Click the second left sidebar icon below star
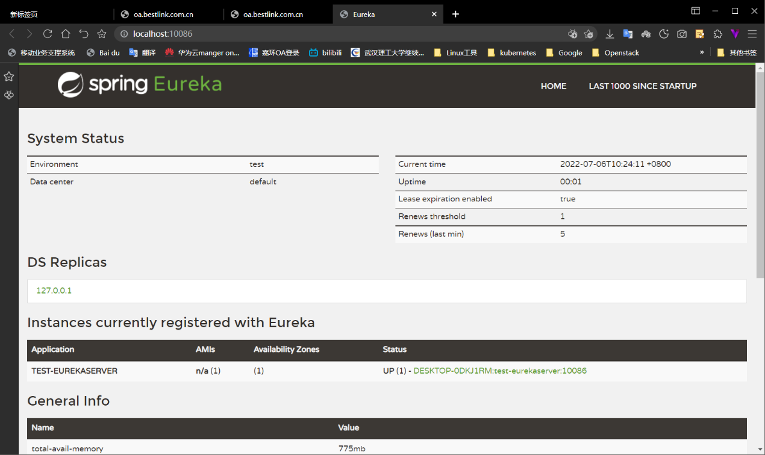Image resolution: width=765 pixels, height=455 pixels. click(x=9, y=95)
